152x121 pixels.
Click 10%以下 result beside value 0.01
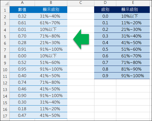point(51,29)
